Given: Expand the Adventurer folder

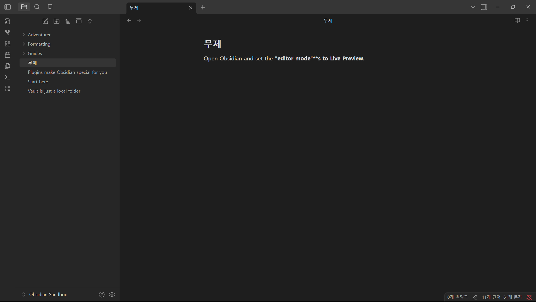Looking at the screenshot, I should pyautogui.click(x=39, y=35).
